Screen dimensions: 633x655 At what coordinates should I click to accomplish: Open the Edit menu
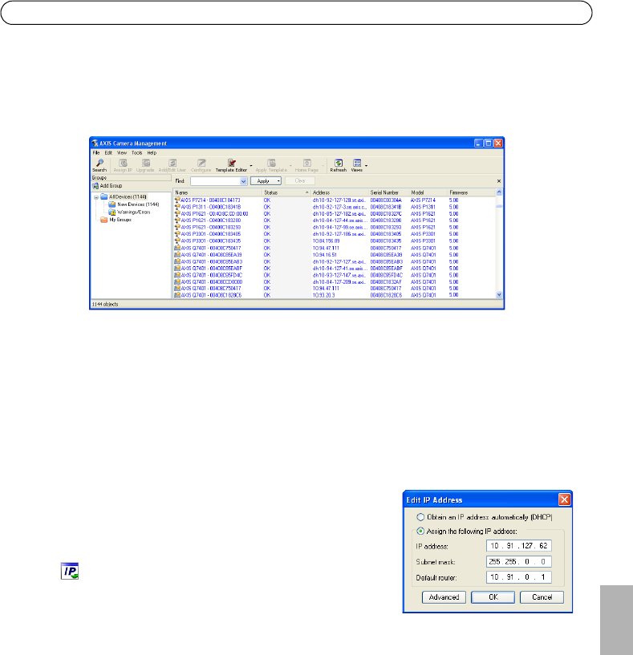click(108, 153)
